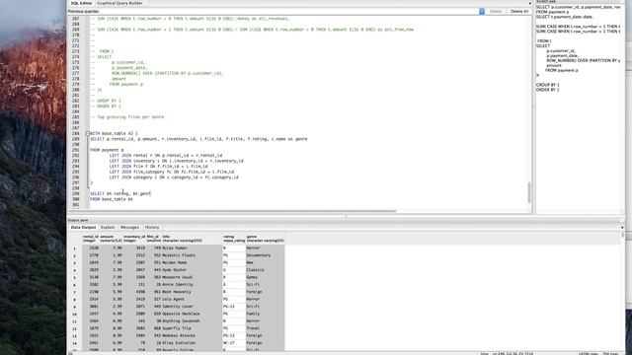Click 'GROUP BY 1' in the scratch pad

pos(547,85)
